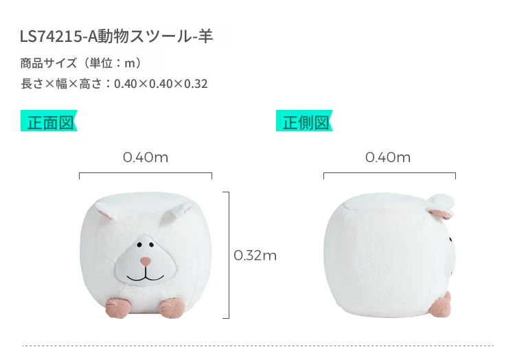Click the sheep's right ear in front view
Image resolution: width=515 pixels, height=360 pixels.
(x=178, y=212)
